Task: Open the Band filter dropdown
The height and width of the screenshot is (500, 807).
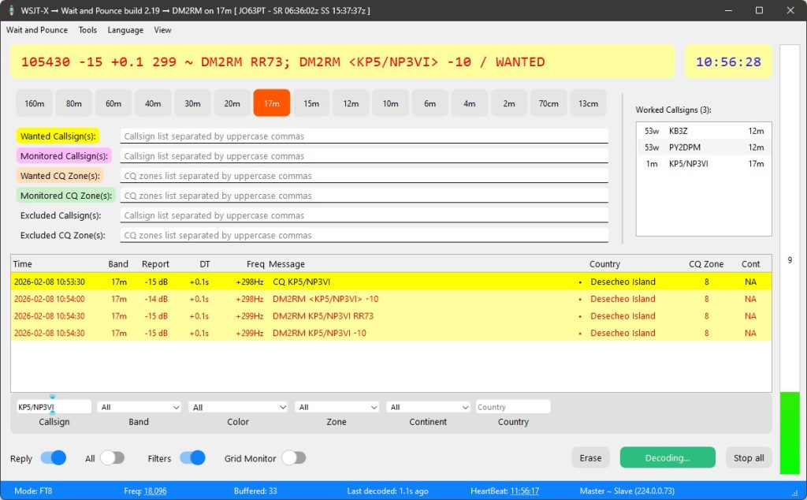Action: tap(139, 407)
